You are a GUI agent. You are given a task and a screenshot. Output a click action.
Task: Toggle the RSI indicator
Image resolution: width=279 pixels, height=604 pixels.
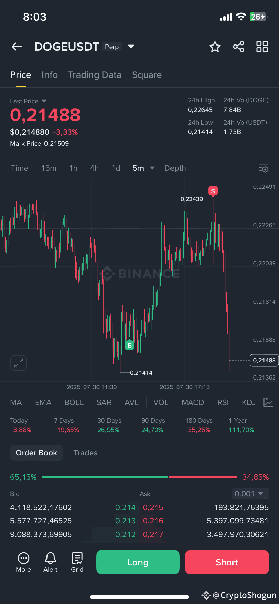(x=223, y=402)
